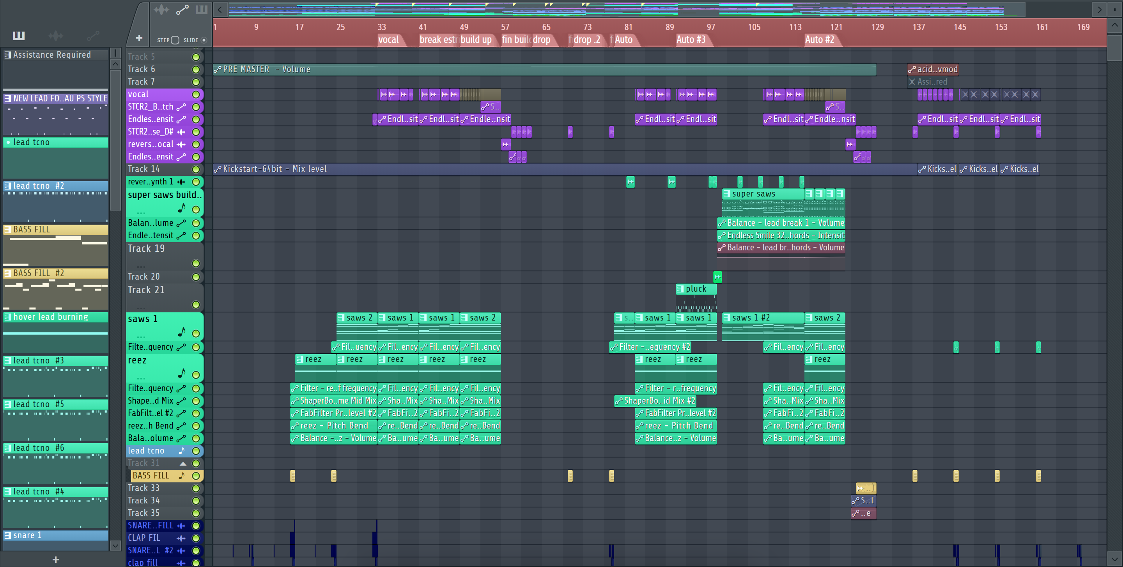Enable the STEP checkbox
This screenshot has height=567, width=1123.
point(175,40)
